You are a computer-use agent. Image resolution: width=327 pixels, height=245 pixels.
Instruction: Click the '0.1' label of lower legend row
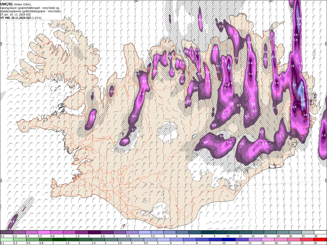tap(2, 243)
